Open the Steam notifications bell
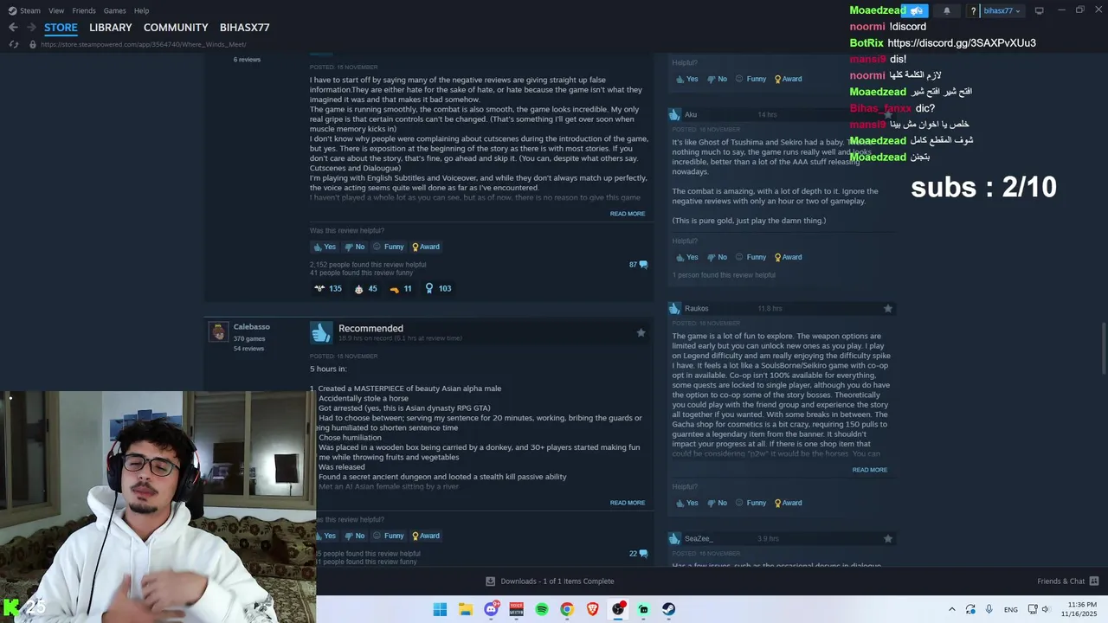This screenshot has height=623, width=1108. click(946, 10)
